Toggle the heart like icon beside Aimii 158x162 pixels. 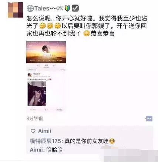coord(33,131)
